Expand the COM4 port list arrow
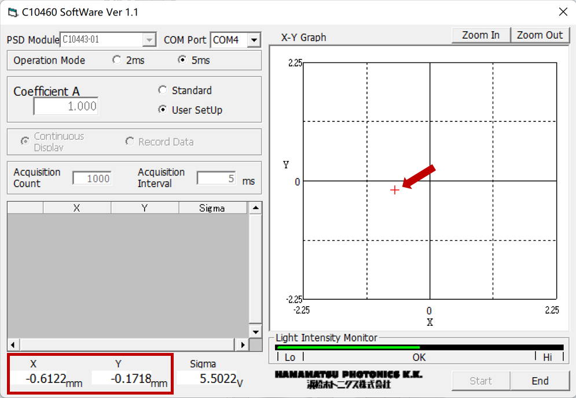 point(254,40)
